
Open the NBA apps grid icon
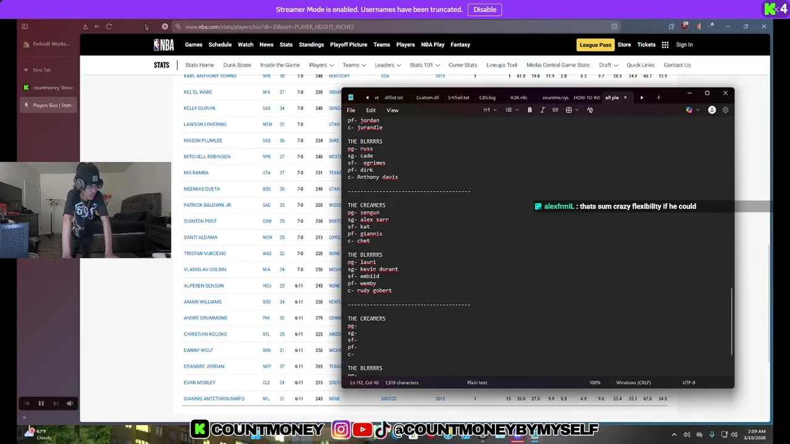[665, 44]
